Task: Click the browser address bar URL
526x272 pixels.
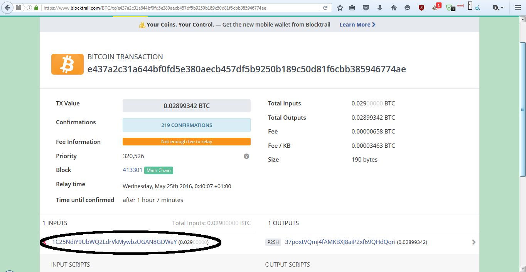Action: pos(180,8)
